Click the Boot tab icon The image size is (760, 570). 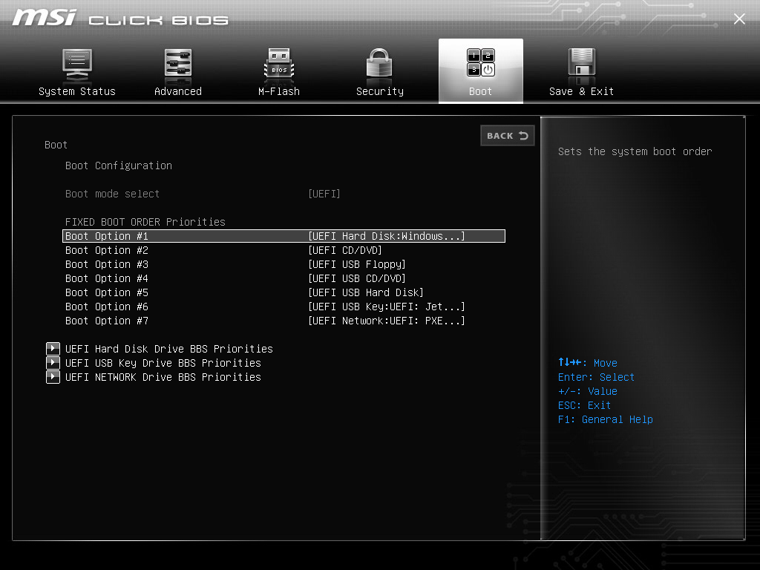coord(481,62)
